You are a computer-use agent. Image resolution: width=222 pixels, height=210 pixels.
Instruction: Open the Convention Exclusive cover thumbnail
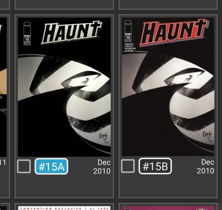coord(64,208)
